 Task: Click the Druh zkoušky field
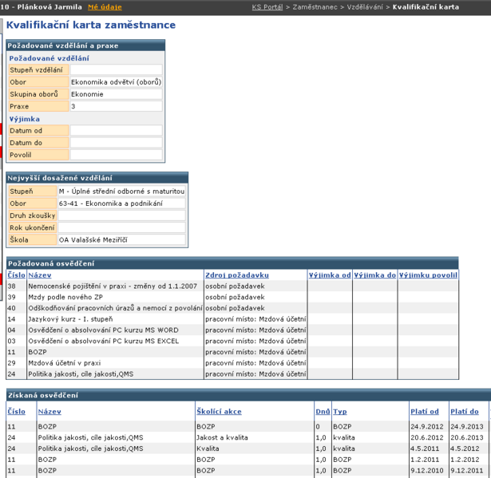122,215
